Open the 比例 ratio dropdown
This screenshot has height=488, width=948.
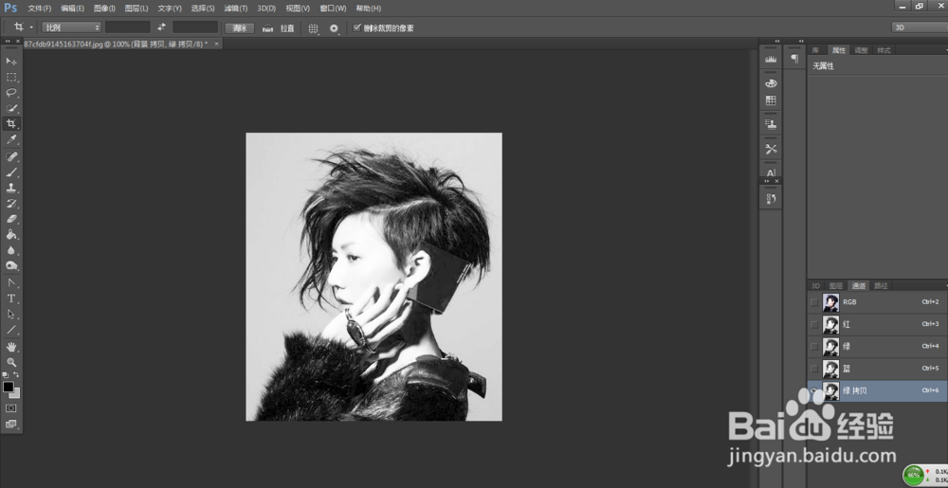[x=71, y=27]
